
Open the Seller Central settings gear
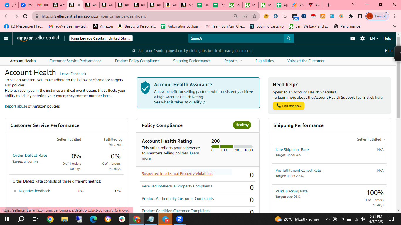[363, 38]
